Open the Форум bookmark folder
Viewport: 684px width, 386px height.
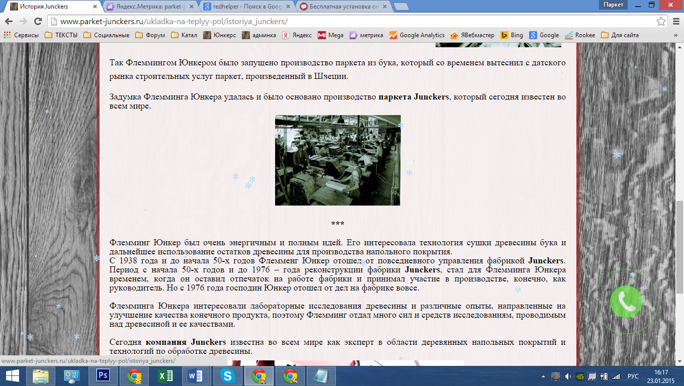pyautogui.click(x=149, y=35)
